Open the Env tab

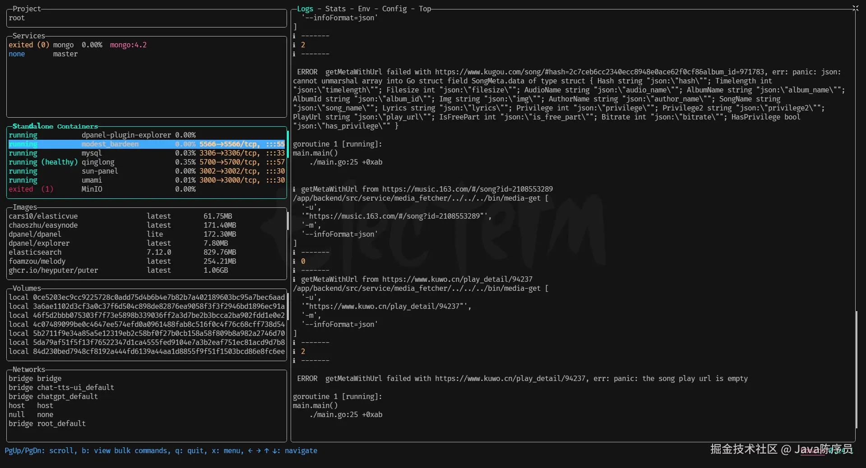click(x=364, y=9)
